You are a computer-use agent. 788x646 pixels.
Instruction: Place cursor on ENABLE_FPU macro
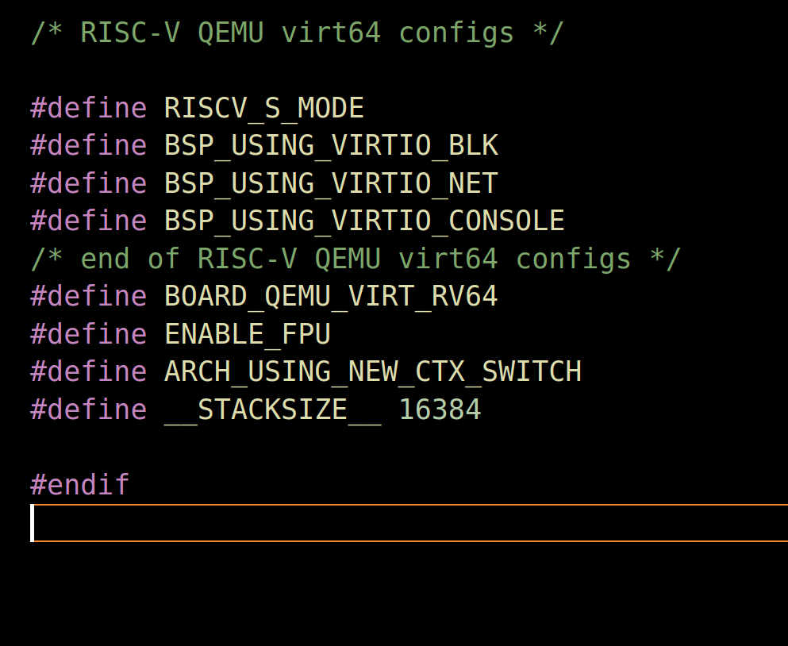click(x=247, y=334)
